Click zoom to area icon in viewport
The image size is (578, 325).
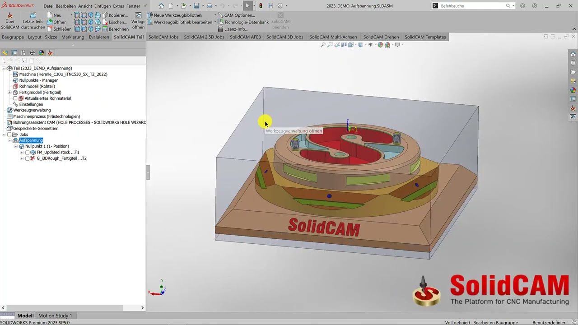tap(330, 45)
